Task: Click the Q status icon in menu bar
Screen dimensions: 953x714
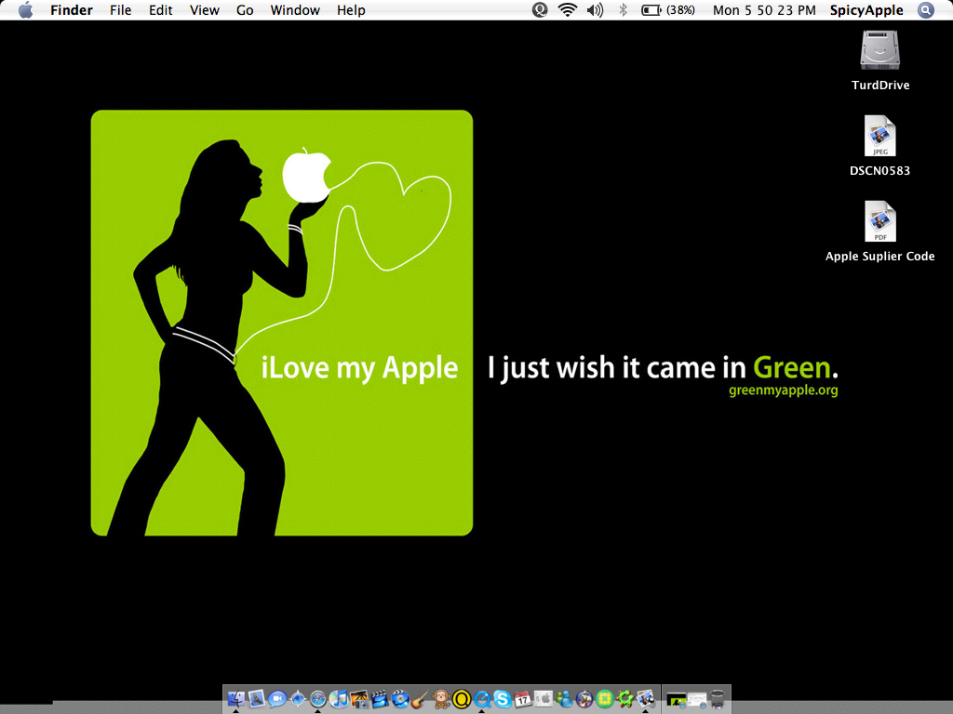Action: coord(539,9)
